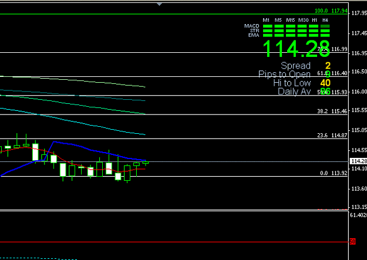The width and height of the screenshot is (367, 260).
Task: Click the yellow Hi to Low value 40
Action: [325, 83]
